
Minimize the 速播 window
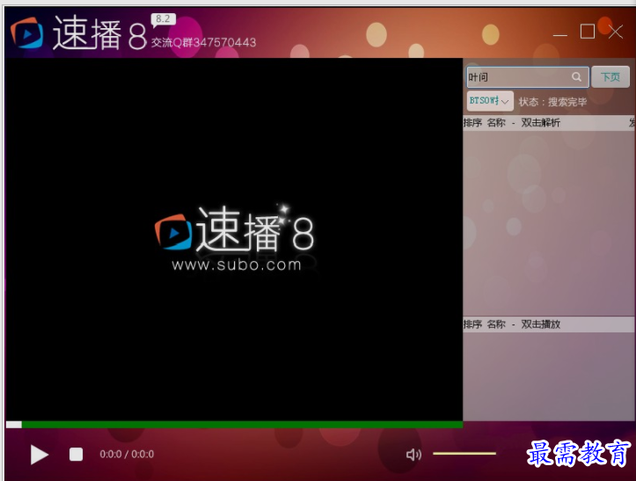(x=560, y=35)
